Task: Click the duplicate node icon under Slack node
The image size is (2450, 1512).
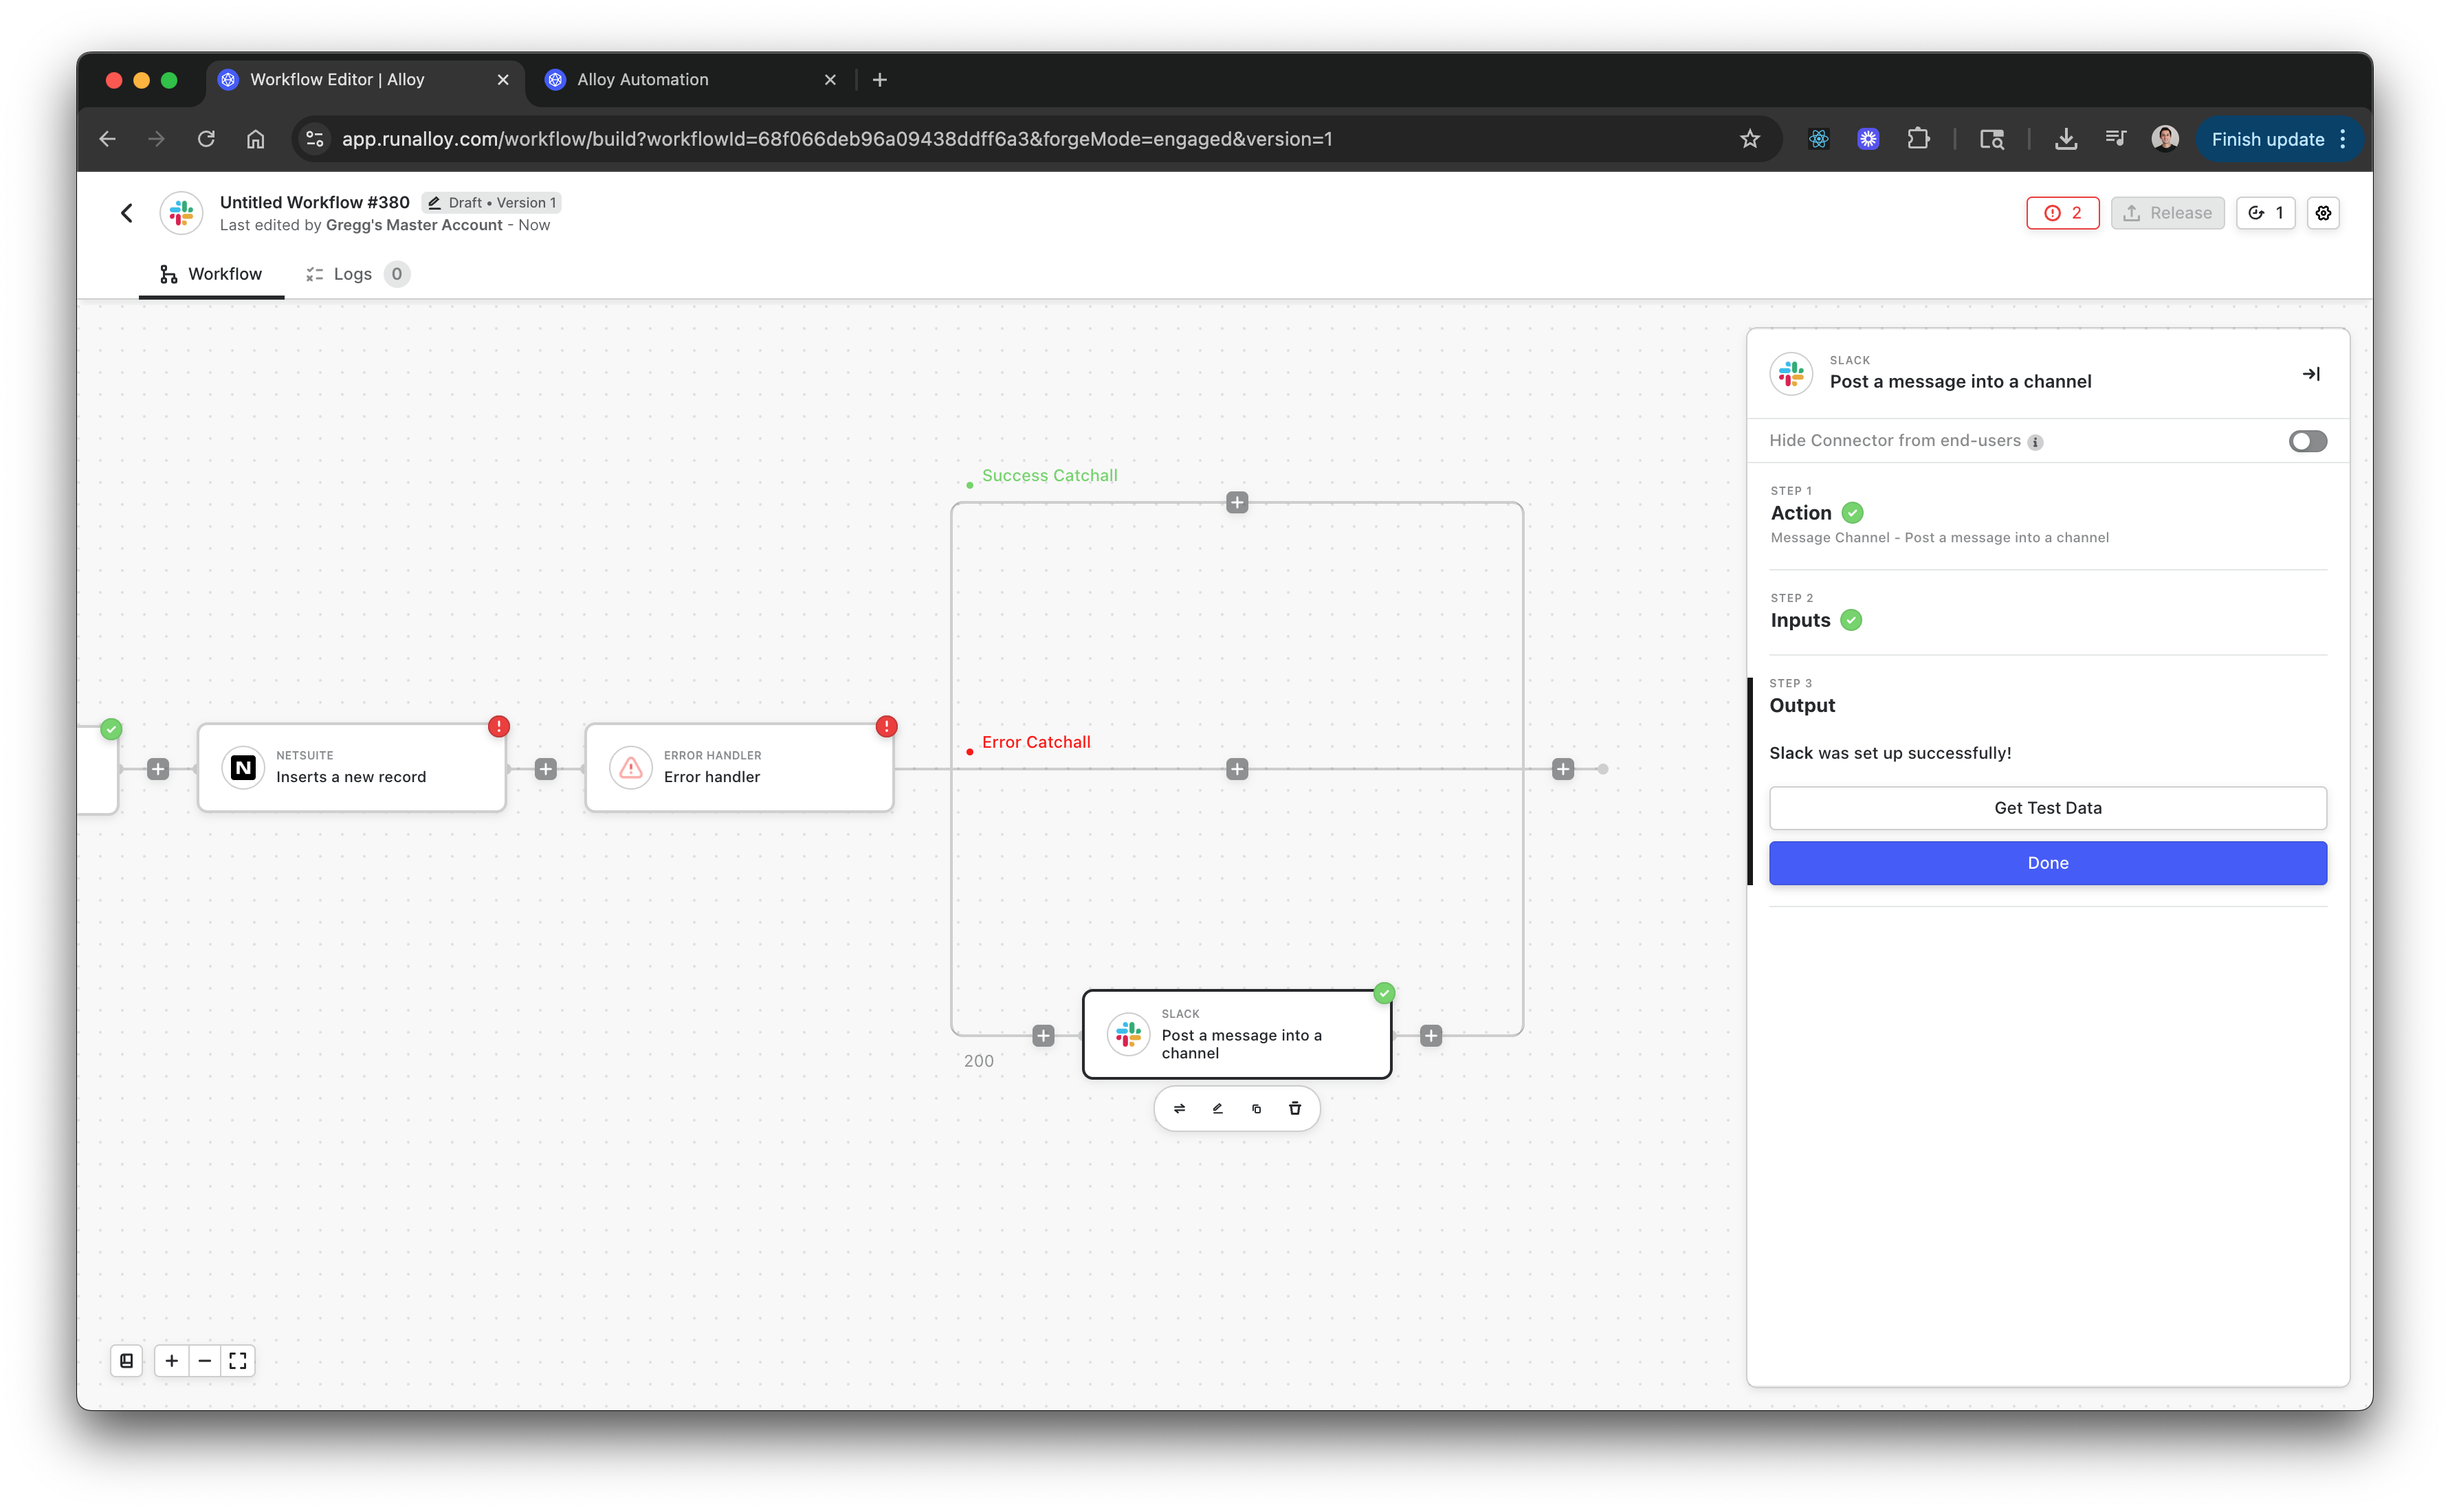Action: 1256,1108
